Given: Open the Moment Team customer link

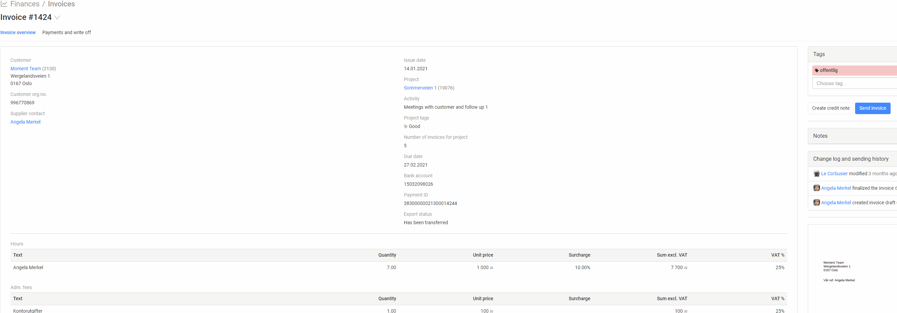Looking at the screenshot, I should click(x=25, y=69).
